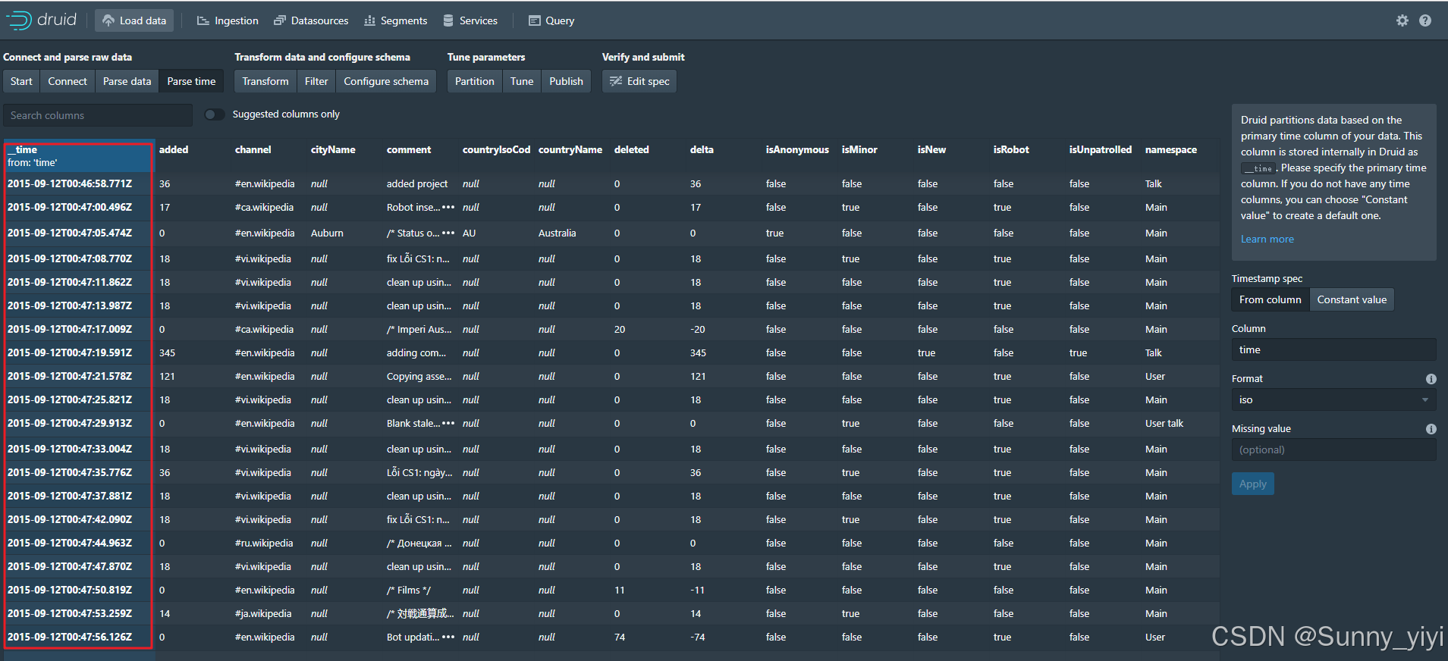1448x661 pixels.
Task: Expand truncated 'Bot updati...' comment ellipsis
Action: click(448, 638)
